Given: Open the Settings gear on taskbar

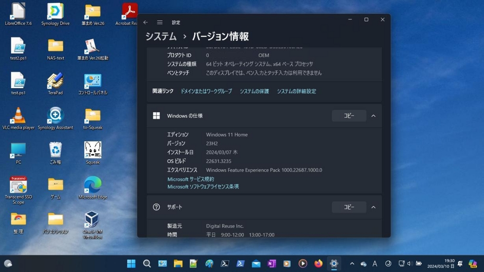Looking at the screenshot, I should coord(334,264).
